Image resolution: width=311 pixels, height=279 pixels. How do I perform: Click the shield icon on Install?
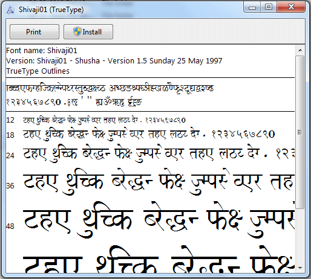(x=77, y=31)
